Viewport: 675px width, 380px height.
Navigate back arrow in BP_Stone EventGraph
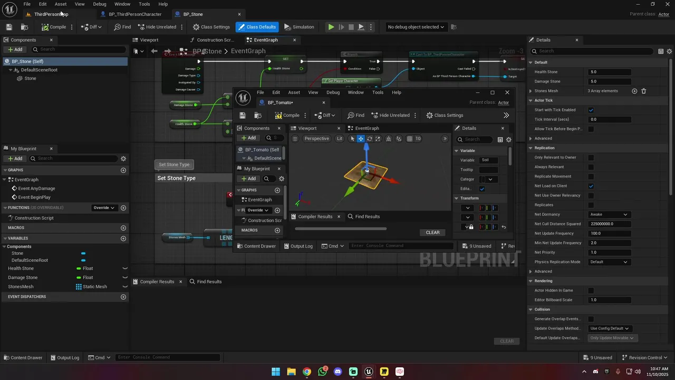tap(154, 51)
